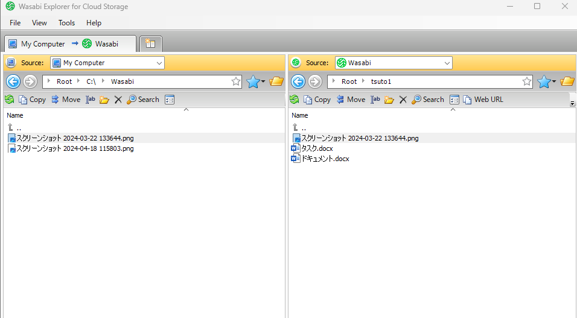Go up via '..' in the left pane

pos(14,128)
